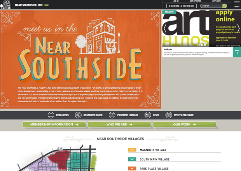The height and width of the screenshot is (171, 241).
Task: Click the News newspaper icon
Action: click(x=148, y=115)
